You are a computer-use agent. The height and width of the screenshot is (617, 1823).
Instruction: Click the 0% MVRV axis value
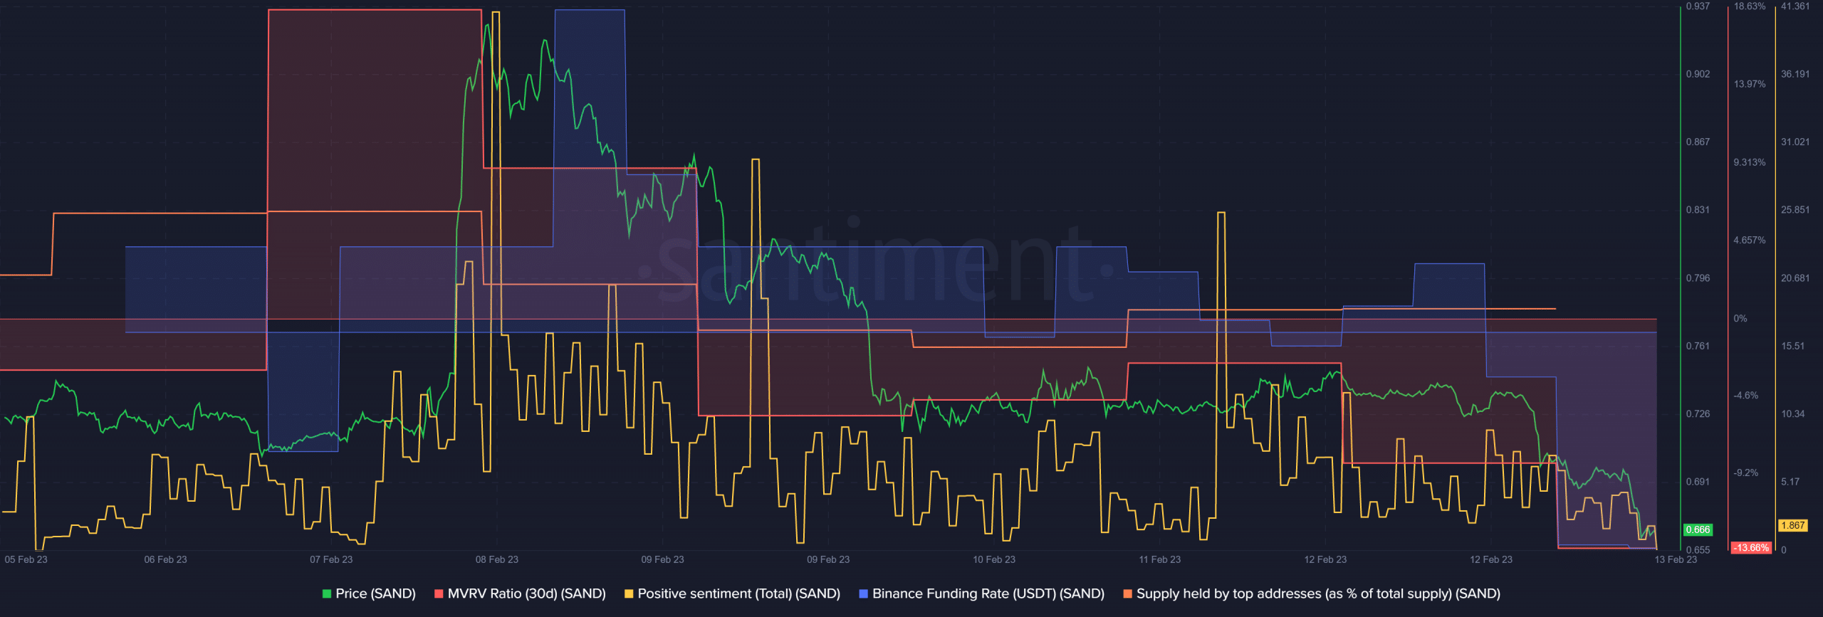[1740, 319]
